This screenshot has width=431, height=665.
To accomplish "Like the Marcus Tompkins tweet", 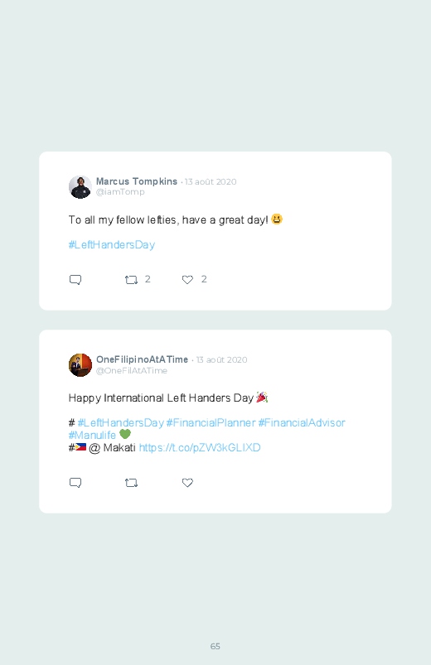I will [187, 279].
